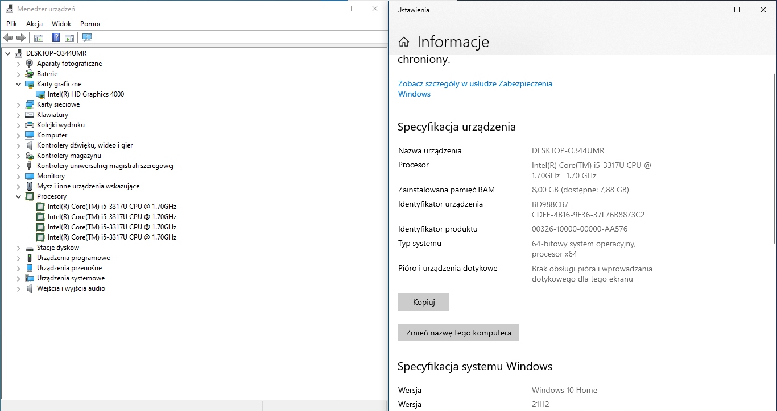Open Help via the question mark toolbar icon

pos(56,38)
